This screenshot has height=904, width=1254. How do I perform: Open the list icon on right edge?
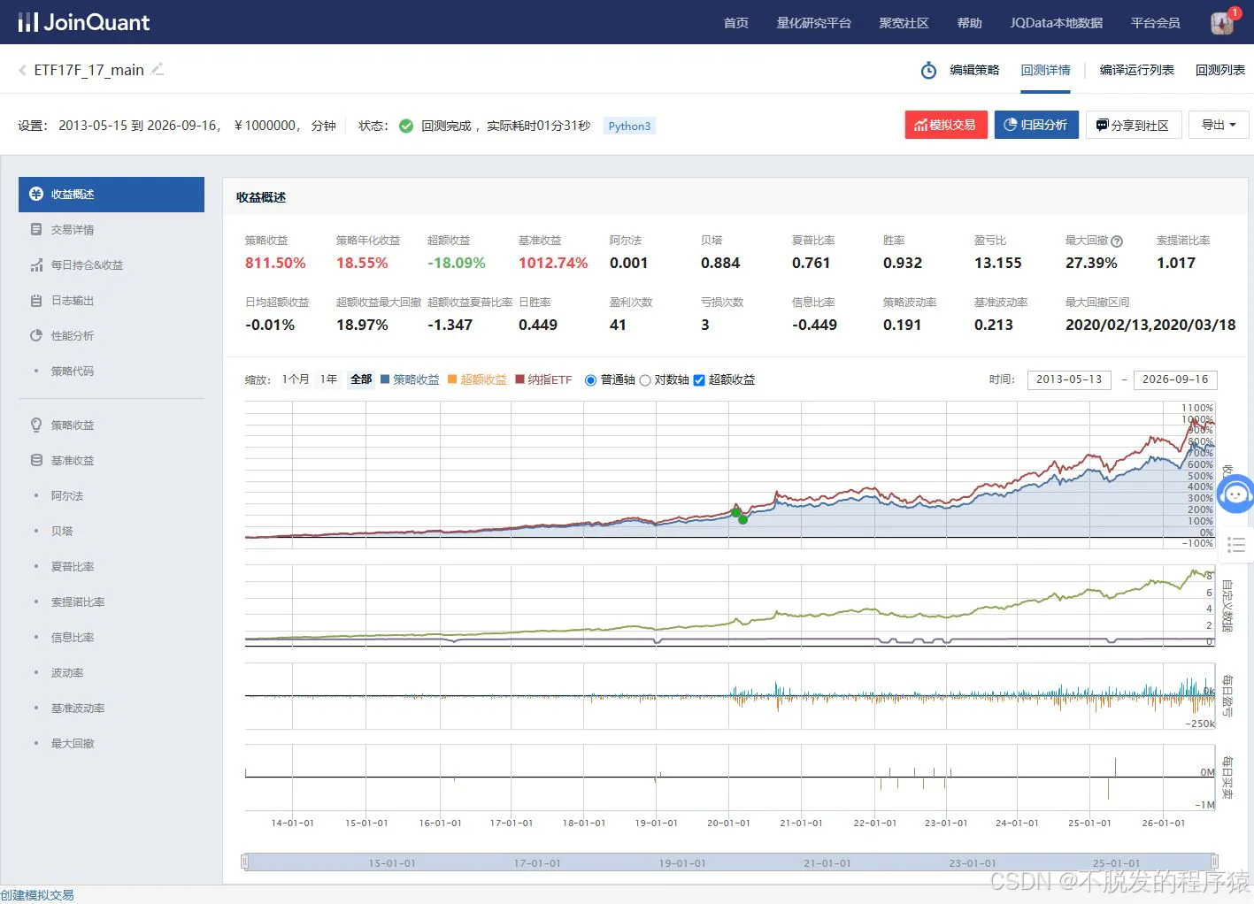1236,545
